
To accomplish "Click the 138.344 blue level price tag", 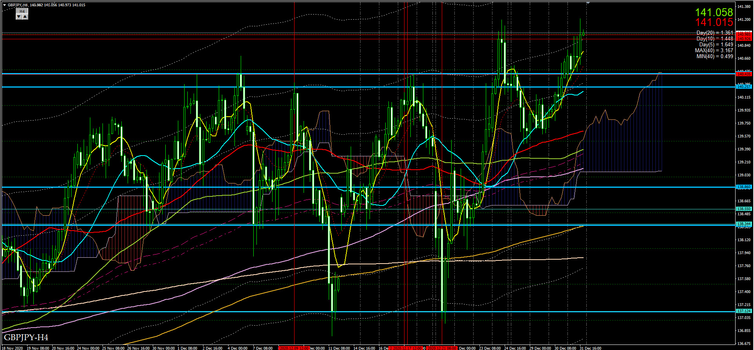I will 744,224.
